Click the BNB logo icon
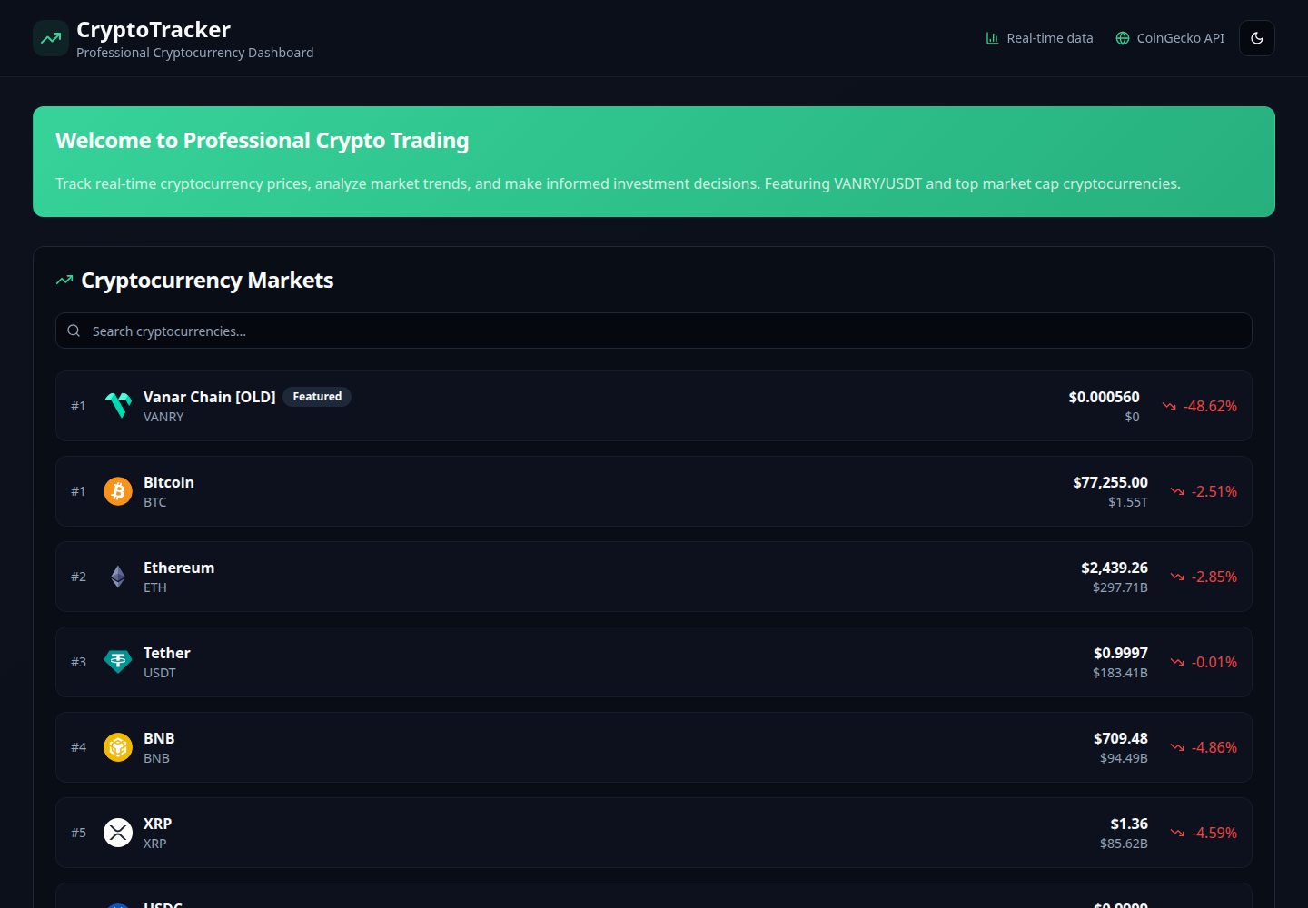Image resolution: width=1308 pixels, height=908 pixels. coord(118,747)
